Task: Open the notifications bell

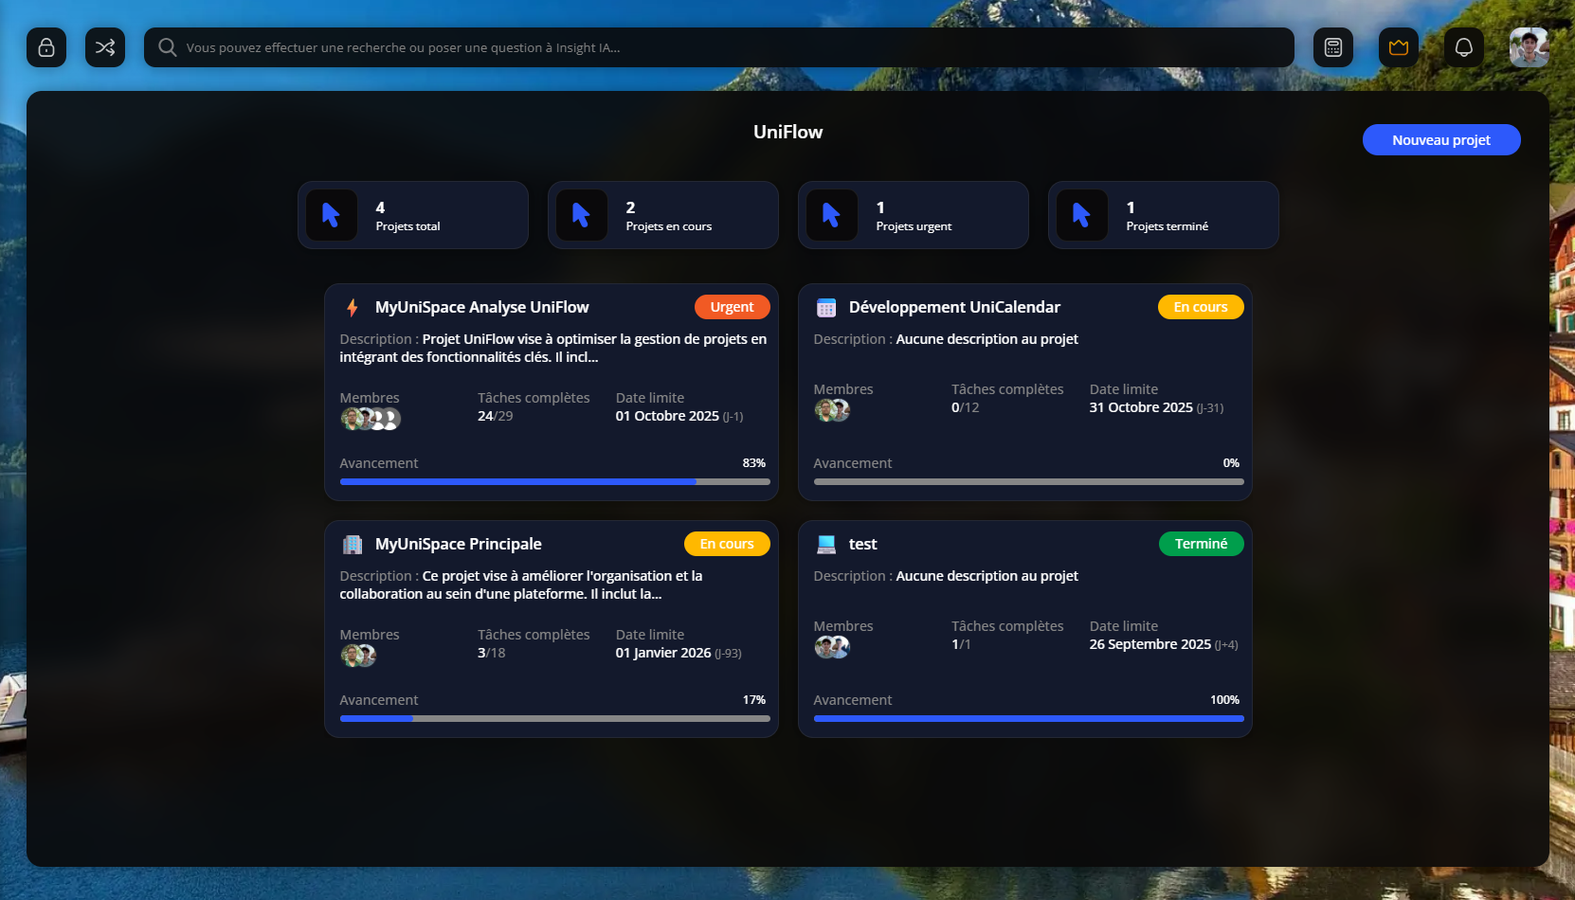Action: pos(1463,47)
